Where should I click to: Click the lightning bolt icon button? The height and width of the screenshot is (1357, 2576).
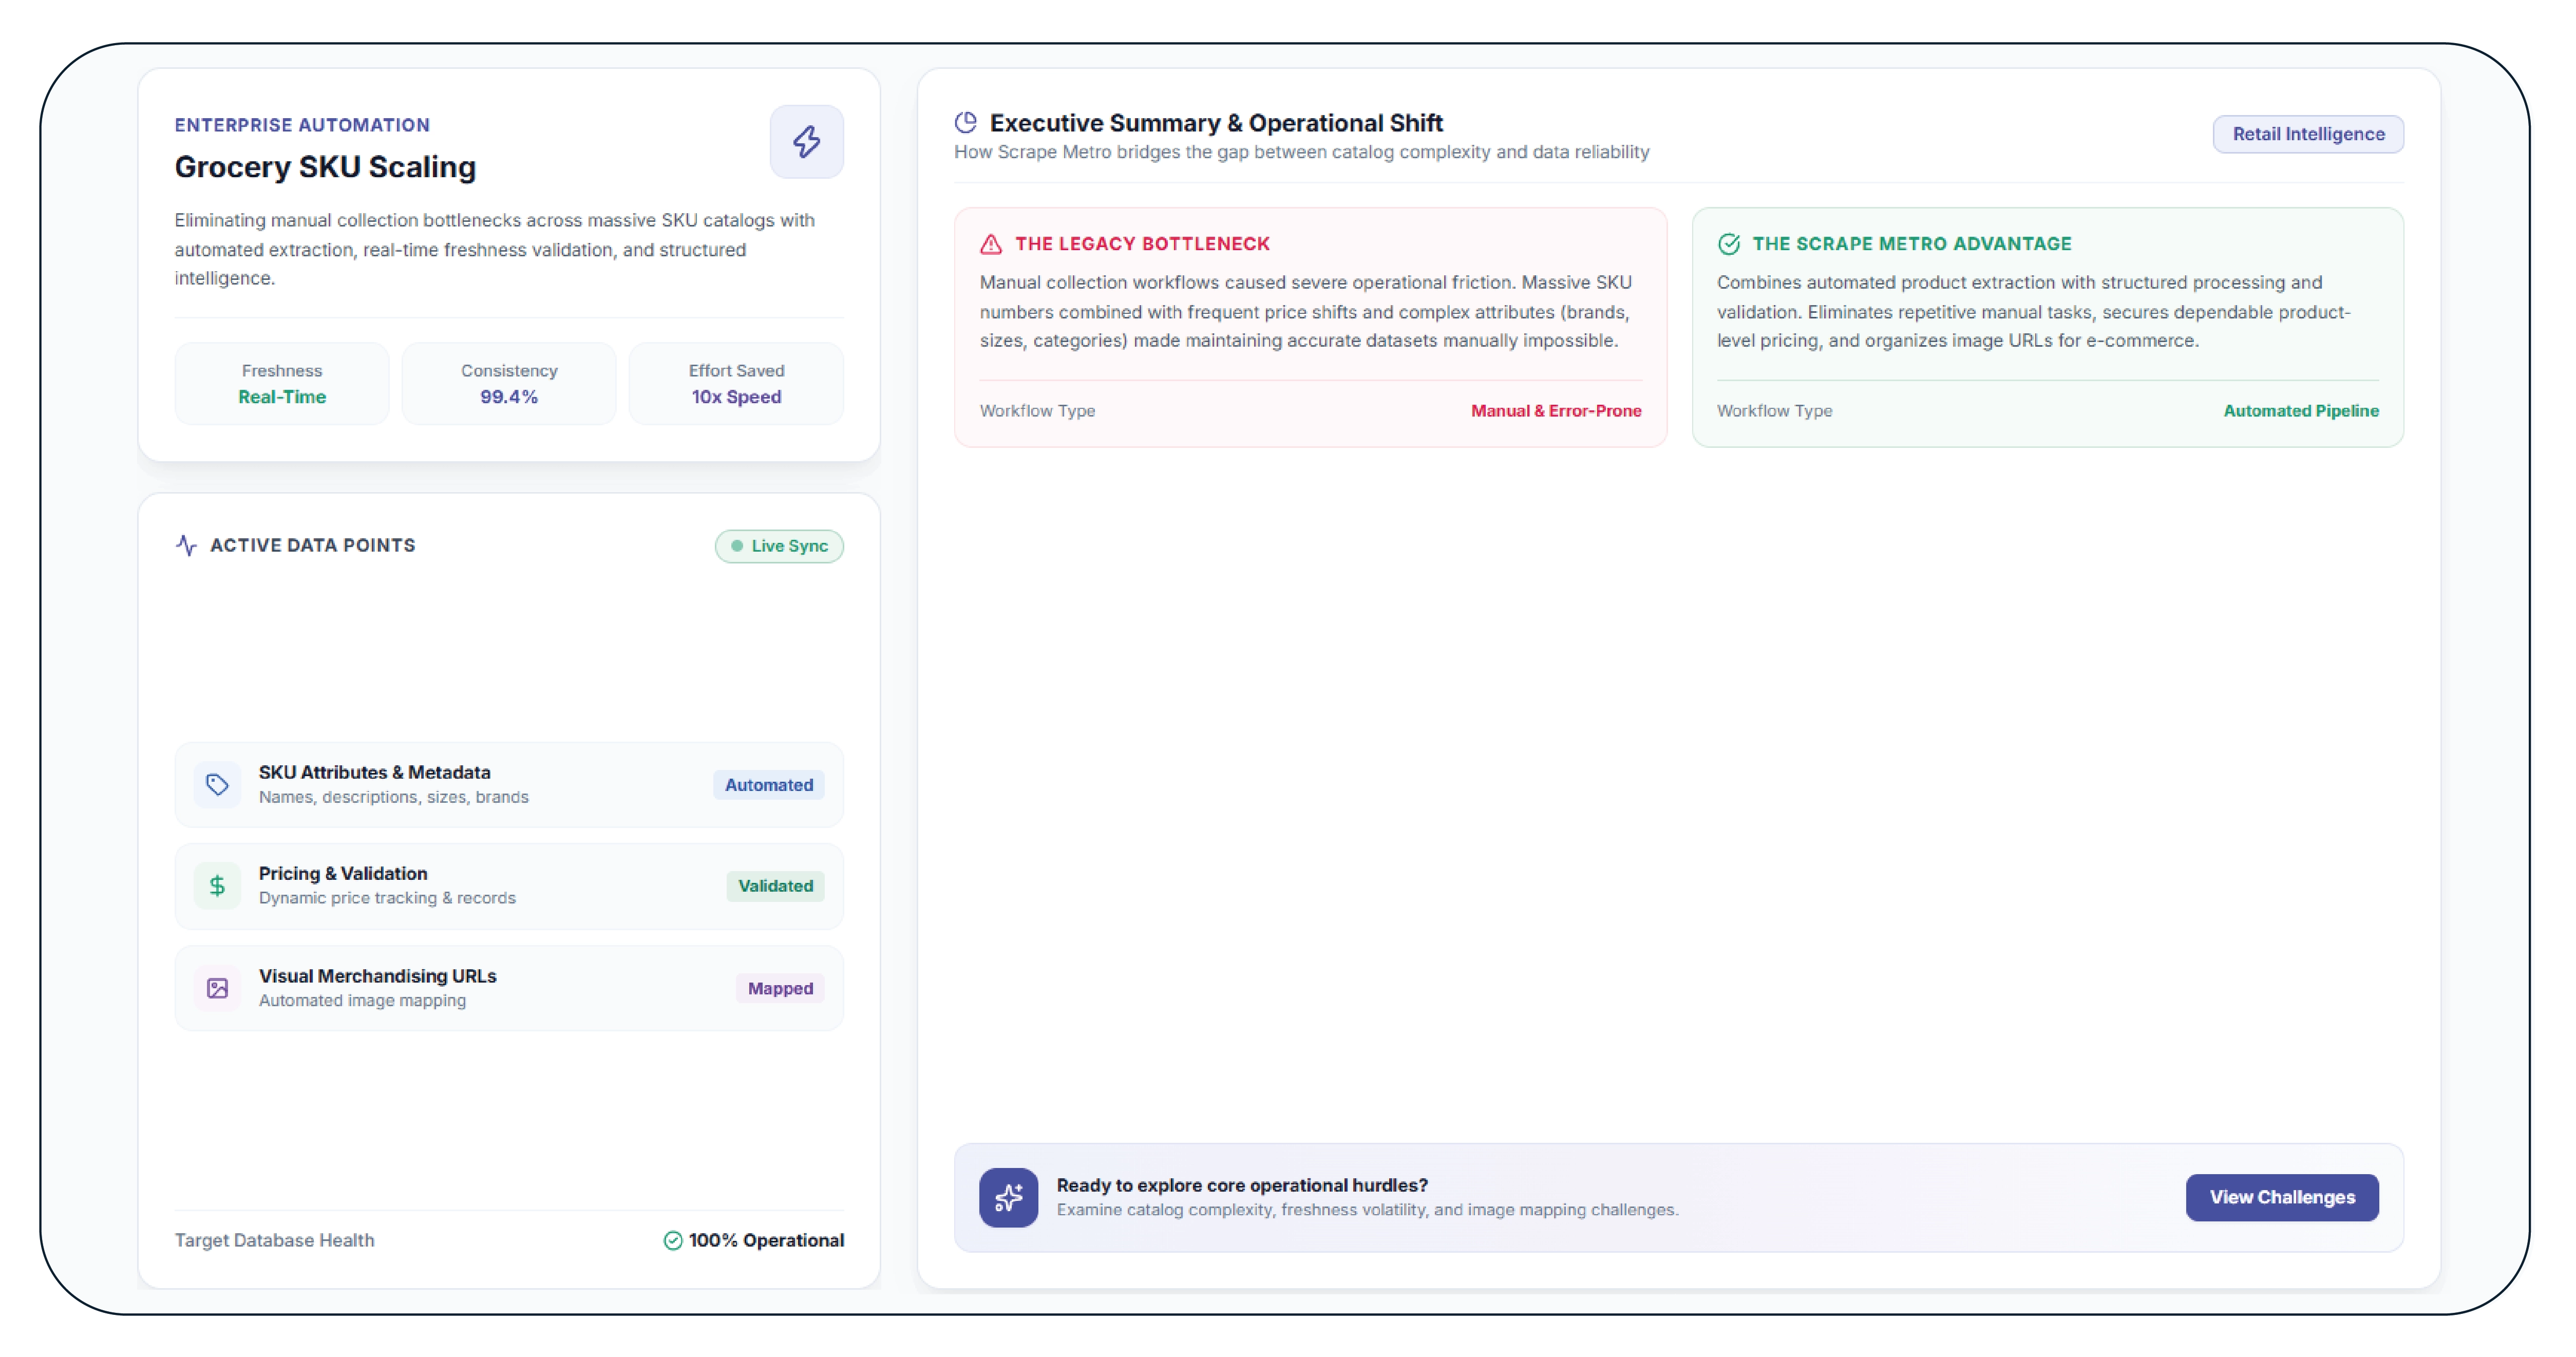[806, 141]
